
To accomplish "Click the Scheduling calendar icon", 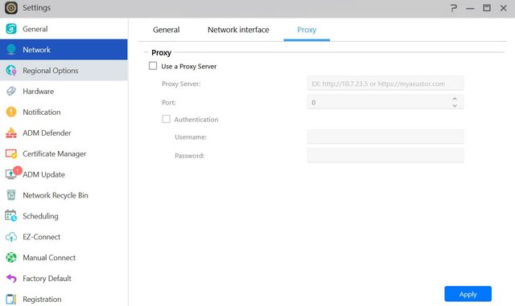I will (x=10, y=216).
